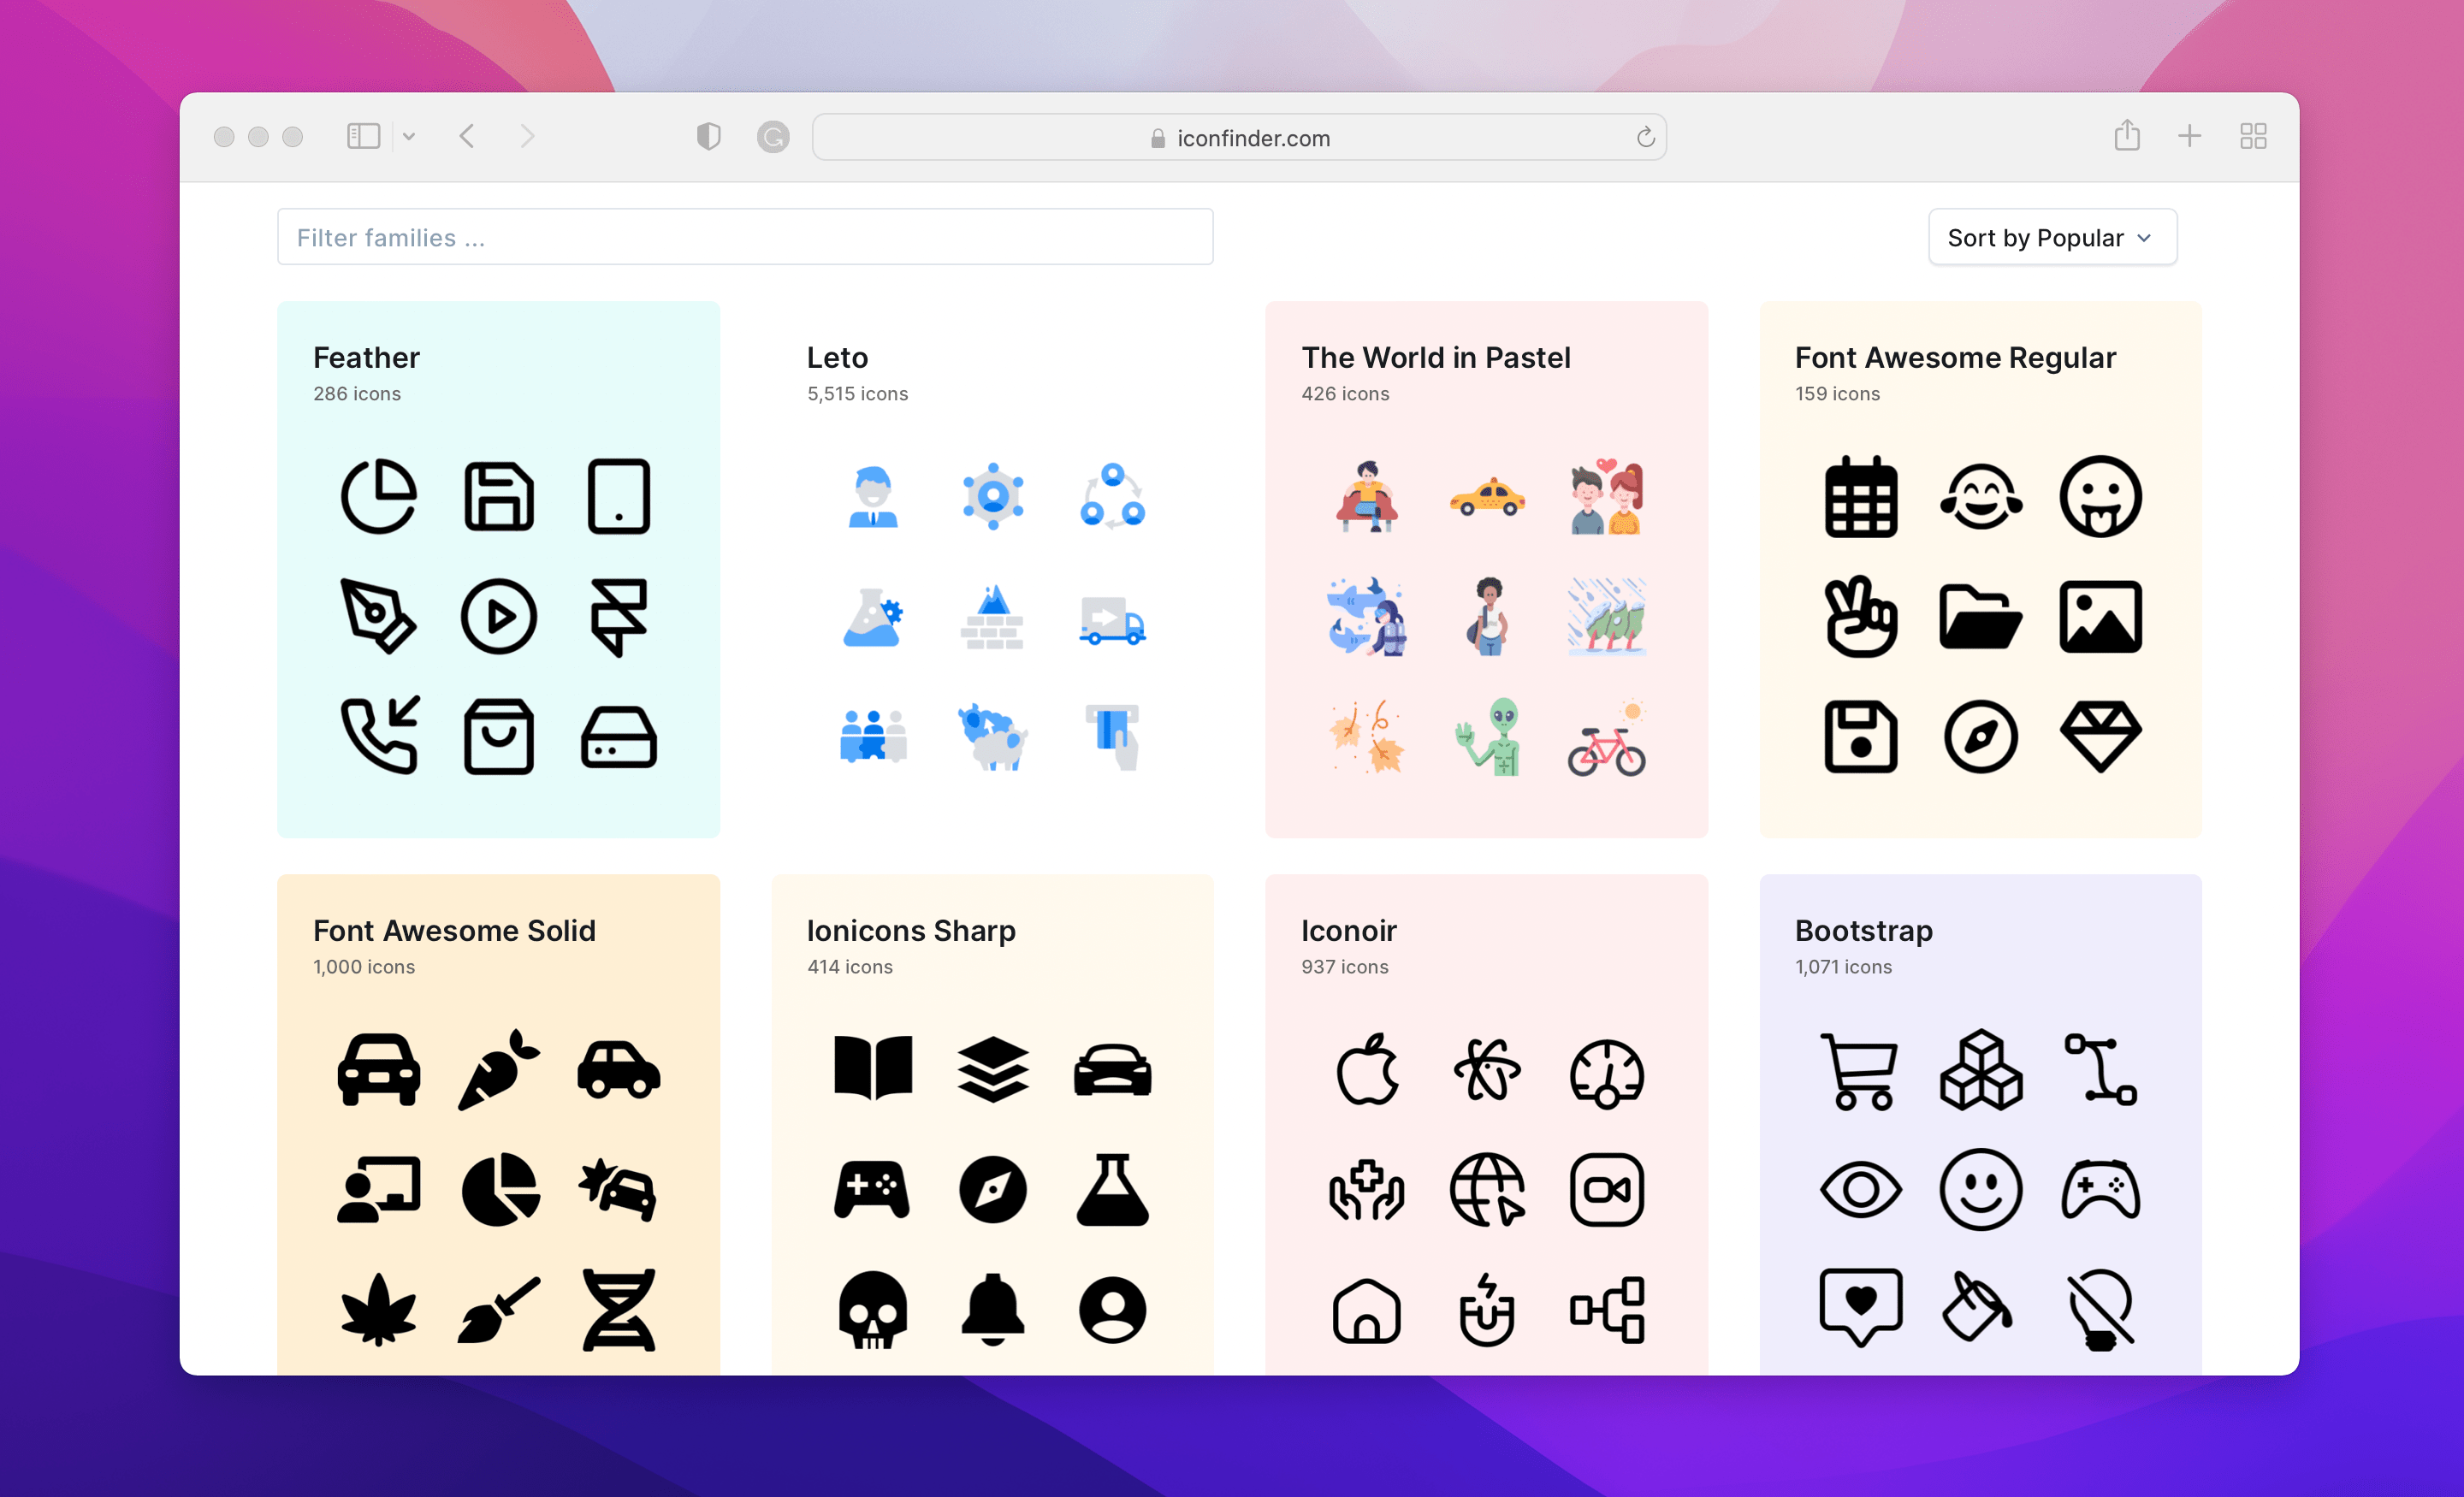Expand the Safari sidebar options chevron
2464x1497 pixels.
click(409, 137)
